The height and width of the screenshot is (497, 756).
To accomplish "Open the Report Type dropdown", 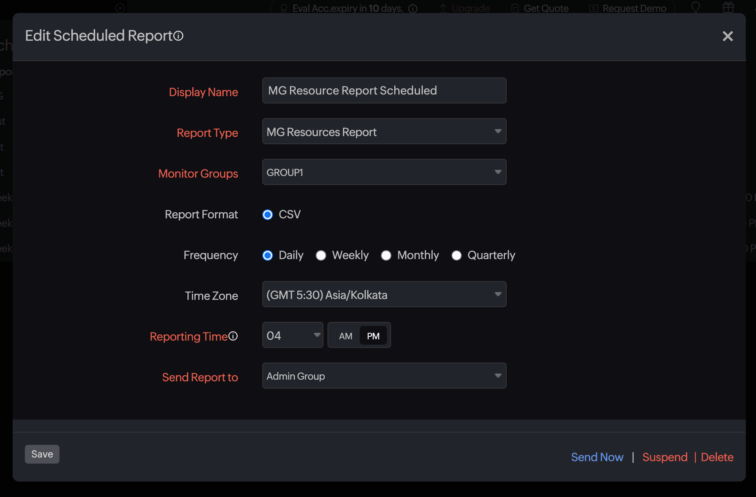I will (x=384, y=131).
